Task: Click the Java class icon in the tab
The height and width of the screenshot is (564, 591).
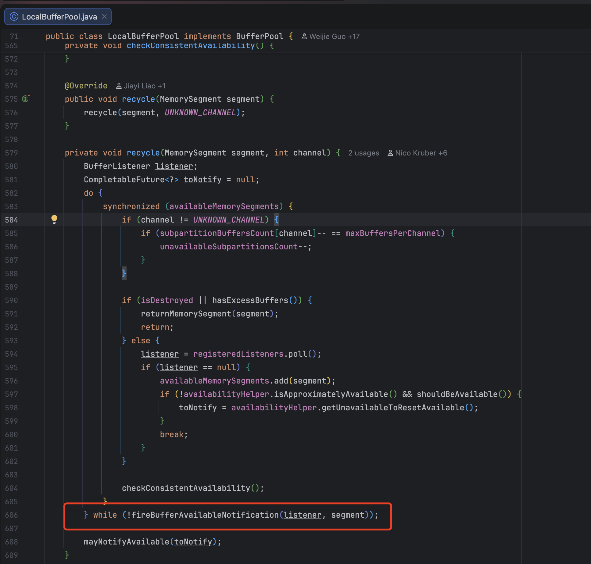Action: [x=14, y=16]
